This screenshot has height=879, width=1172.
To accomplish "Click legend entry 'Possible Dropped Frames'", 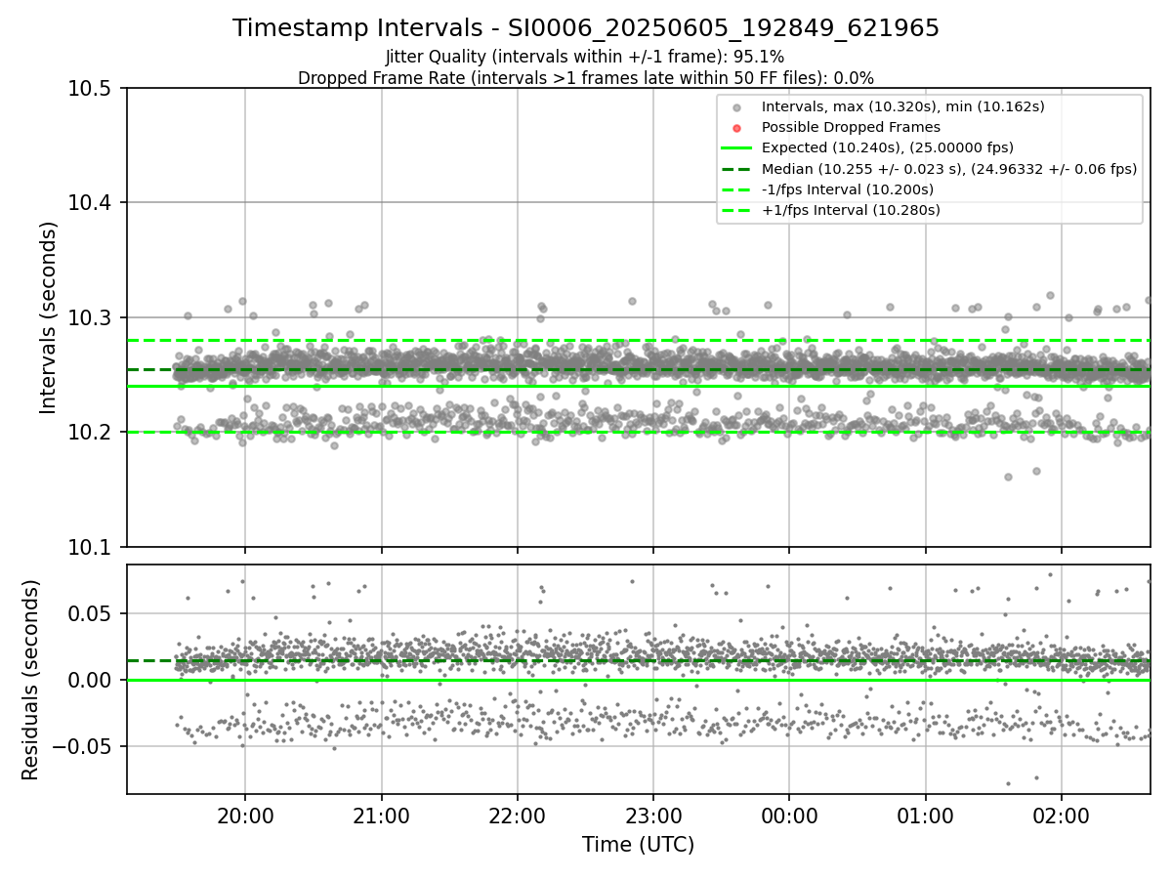I will pos(851,127).
